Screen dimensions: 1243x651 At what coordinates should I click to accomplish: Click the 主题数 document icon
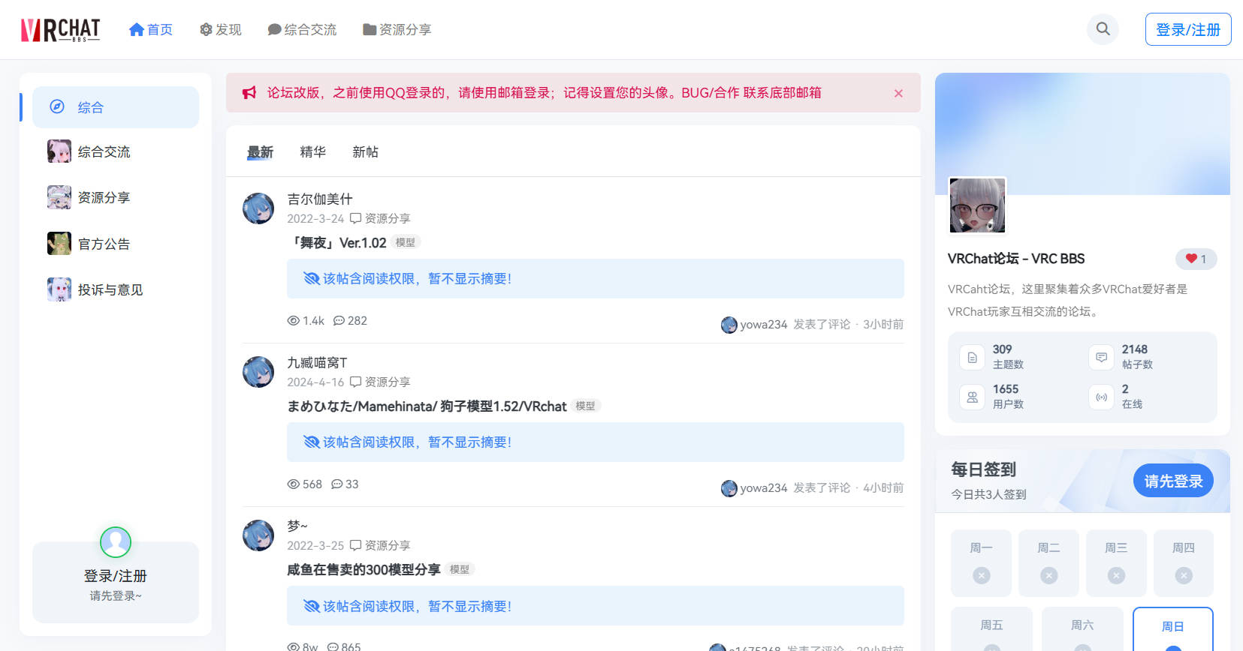972,357
